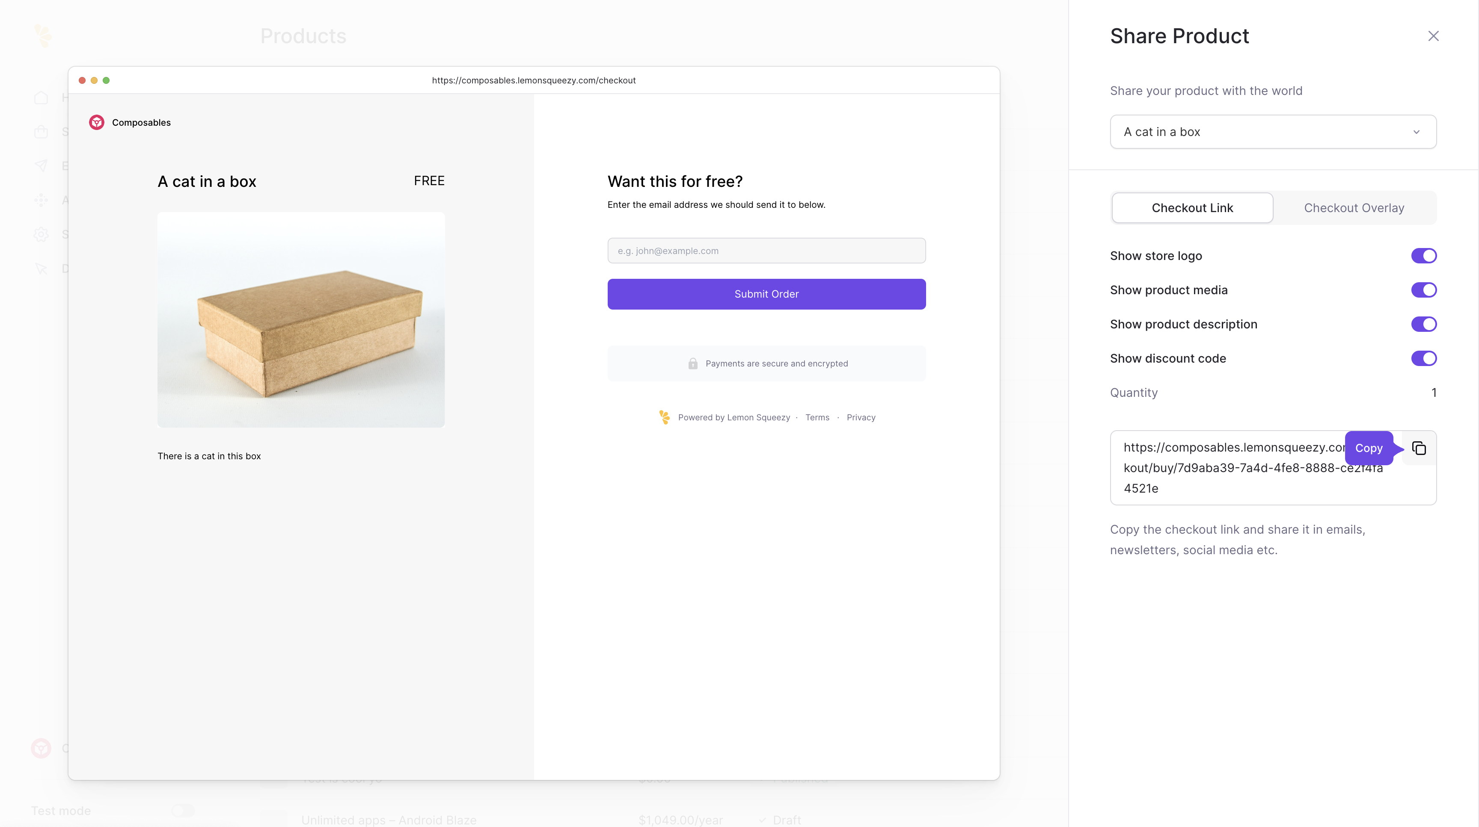Click the Copy tooltip button
Viewport: 1479px width, 827px height.
[1369, 448]
